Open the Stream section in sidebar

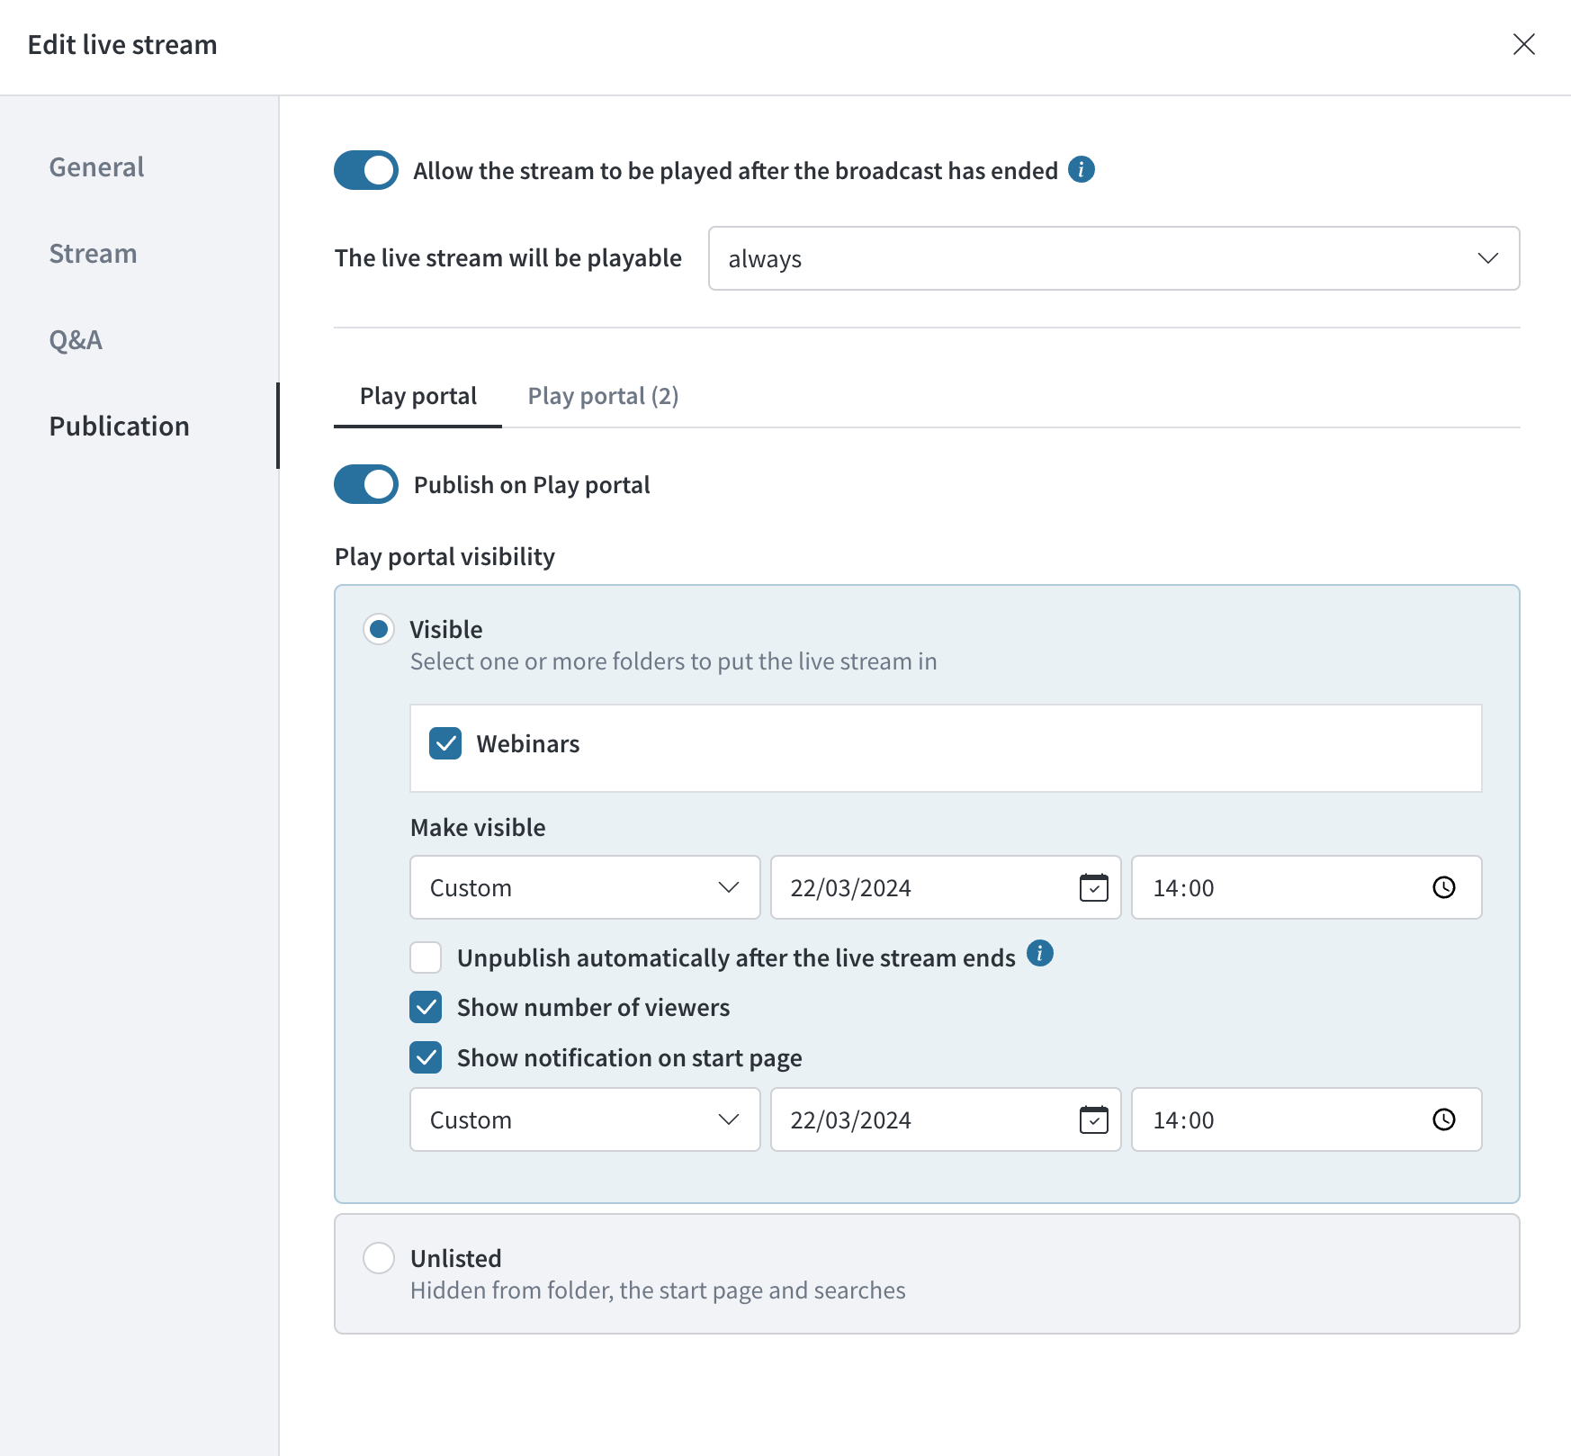coord(93,254)
